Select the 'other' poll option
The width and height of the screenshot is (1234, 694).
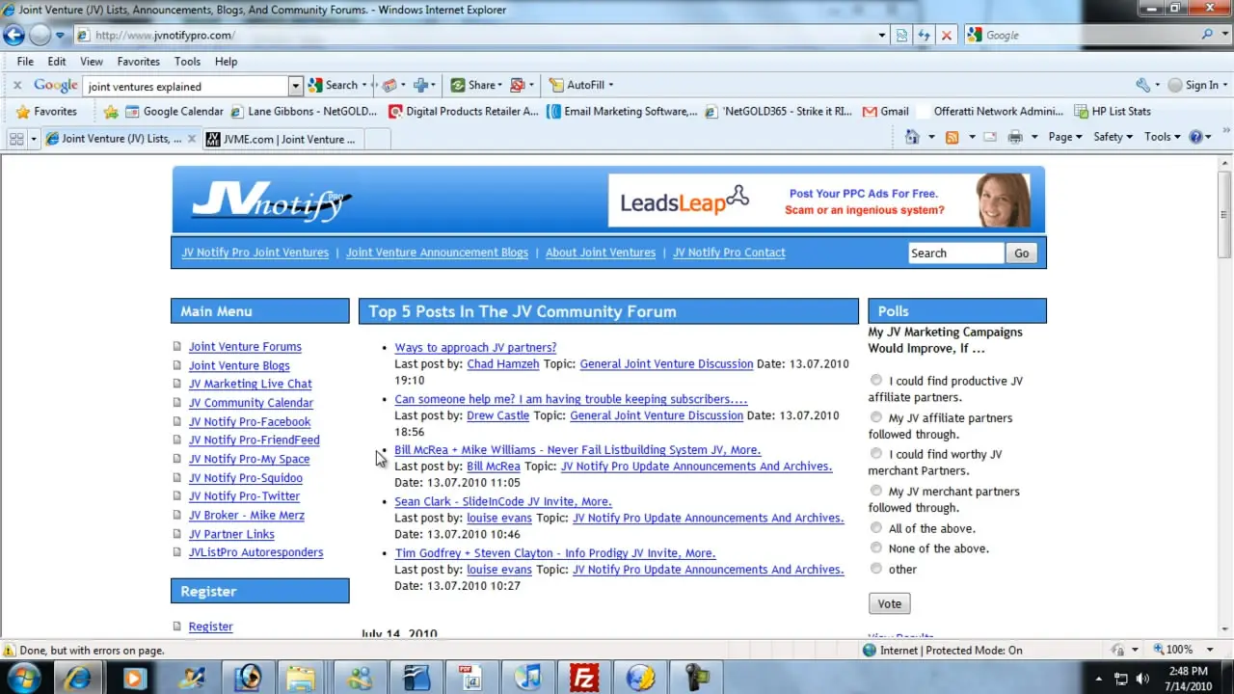pyautogui.click(x=876, y=569)
